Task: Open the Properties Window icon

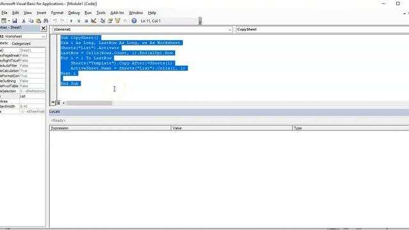Action: pyautogui.click(x=110, y=21)
